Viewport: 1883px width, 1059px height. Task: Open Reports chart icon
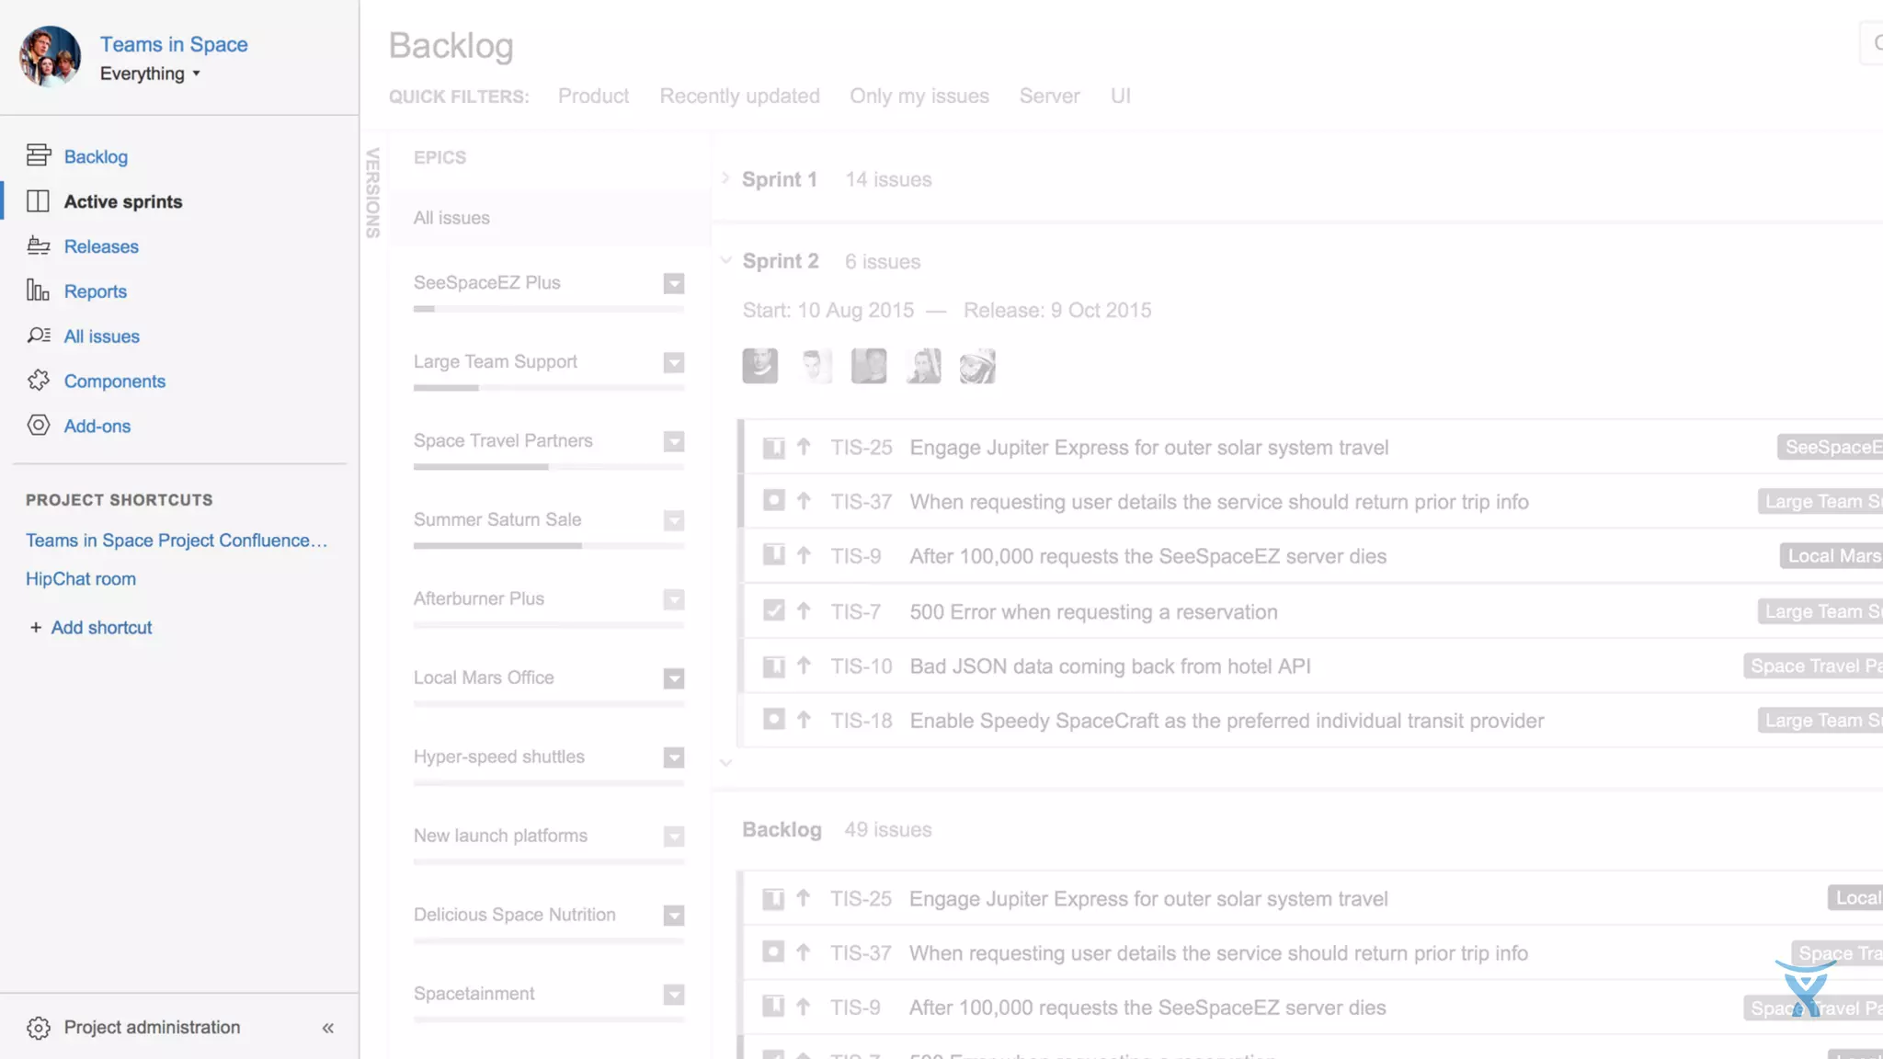[38, 290]
